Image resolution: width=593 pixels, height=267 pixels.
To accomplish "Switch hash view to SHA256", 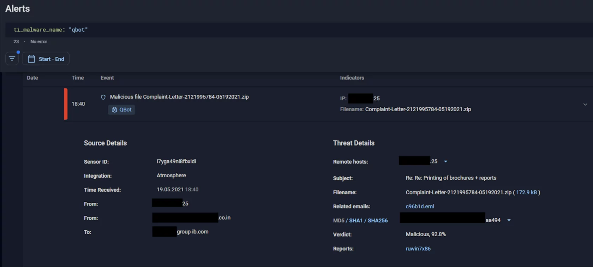I will [x=378, y=220].
